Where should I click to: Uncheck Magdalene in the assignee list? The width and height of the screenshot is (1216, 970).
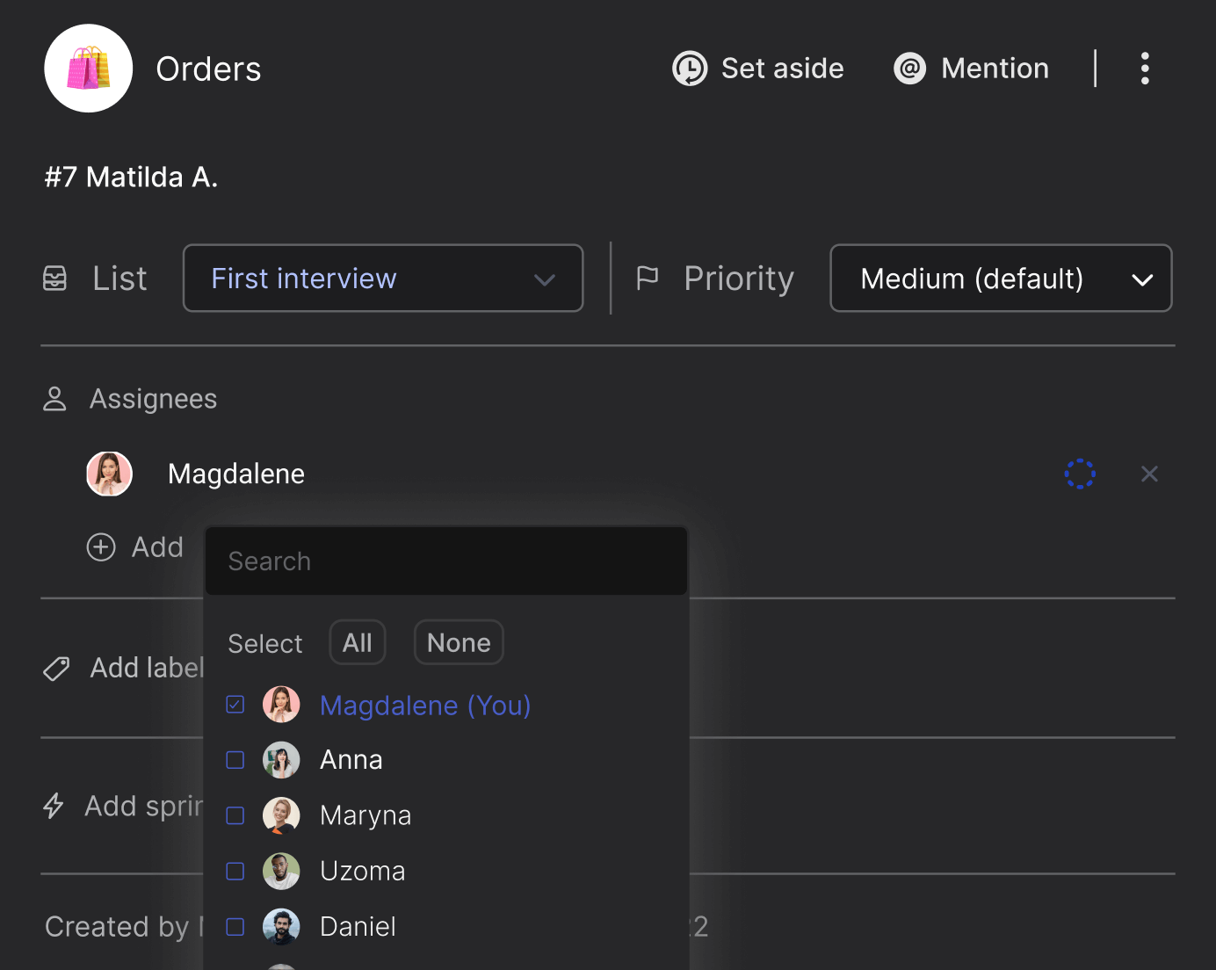(x=235, y=704)
